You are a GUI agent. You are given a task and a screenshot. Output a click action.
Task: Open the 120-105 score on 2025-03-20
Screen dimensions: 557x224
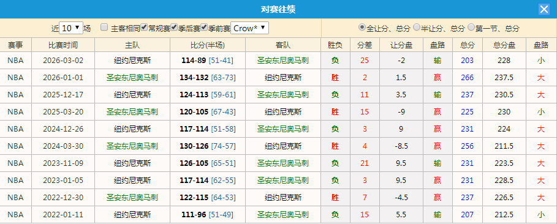point(194,112)
